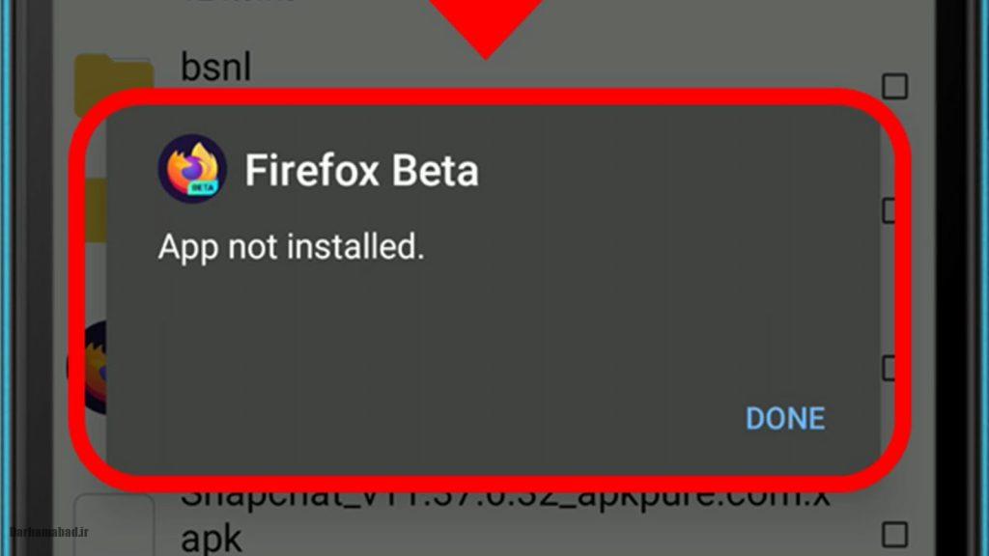The width and height of the screenshot is (989, 556).
Task: Click the Snapchat APK file icon
Action: coord(114,524)
